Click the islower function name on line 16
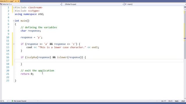186x104 pixels. click(62, 57)
